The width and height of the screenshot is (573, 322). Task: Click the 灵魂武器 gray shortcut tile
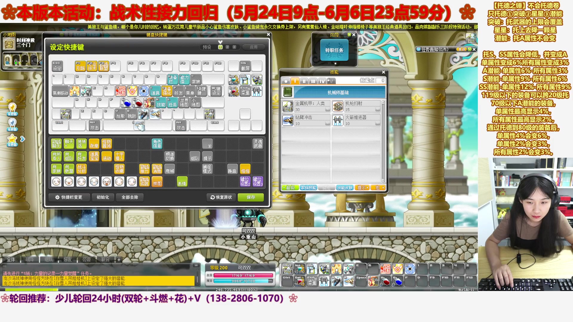pyautogui.click(x=258, y=144)
